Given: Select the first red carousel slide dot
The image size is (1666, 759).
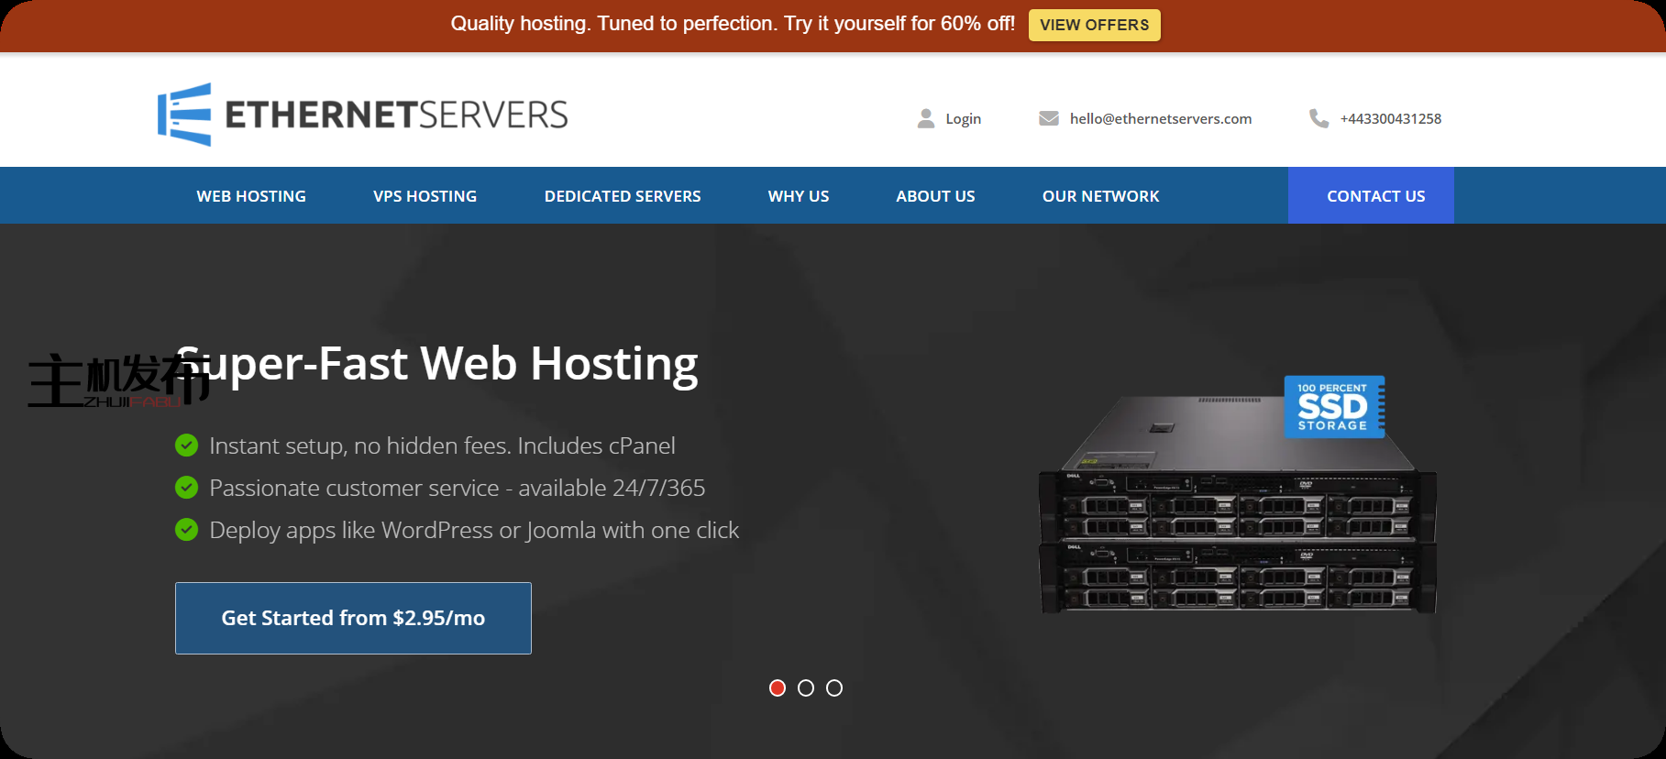Looking at the screenshot, I should (778, 687).
